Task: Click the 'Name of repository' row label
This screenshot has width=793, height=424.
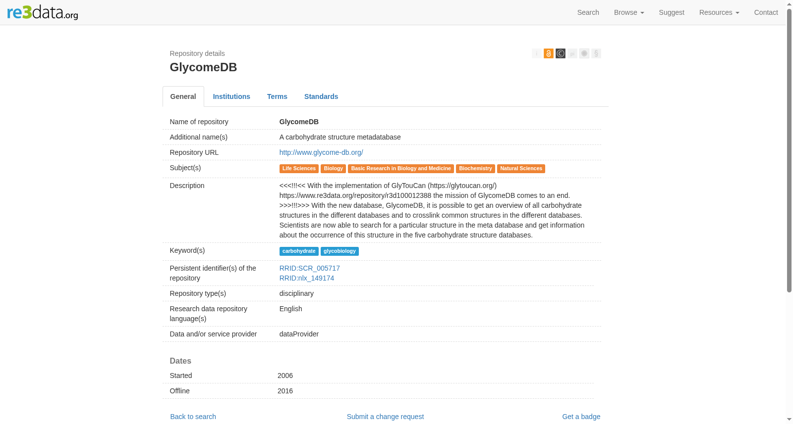Action: coord(199,122)
